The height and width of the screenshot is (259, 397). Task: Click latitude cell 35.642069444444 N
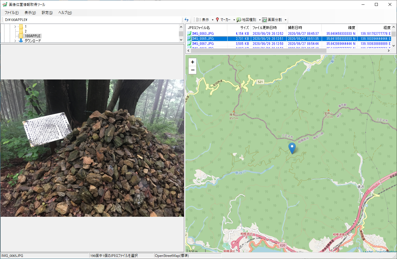pos(341,44)
